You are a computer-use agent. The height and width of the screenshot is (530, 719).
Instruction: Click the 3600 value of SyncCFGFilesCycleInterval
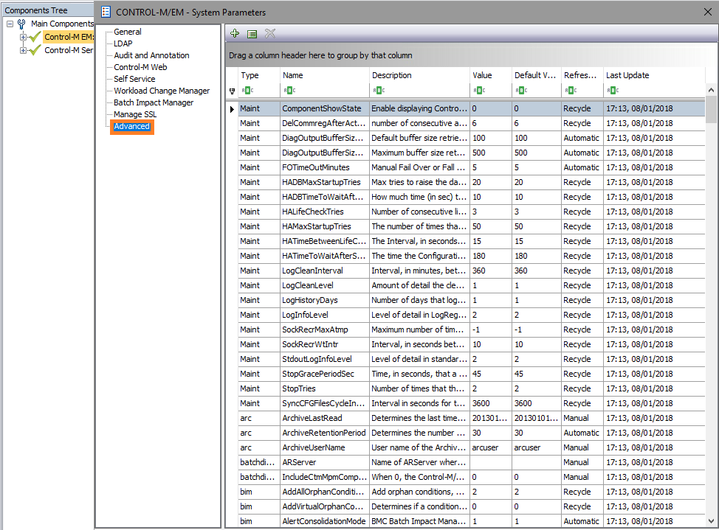click(x=491, y=403)
